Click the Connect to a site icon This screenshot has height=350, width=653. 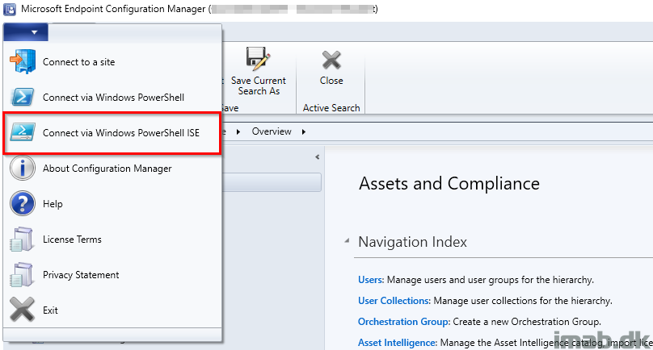23,61
